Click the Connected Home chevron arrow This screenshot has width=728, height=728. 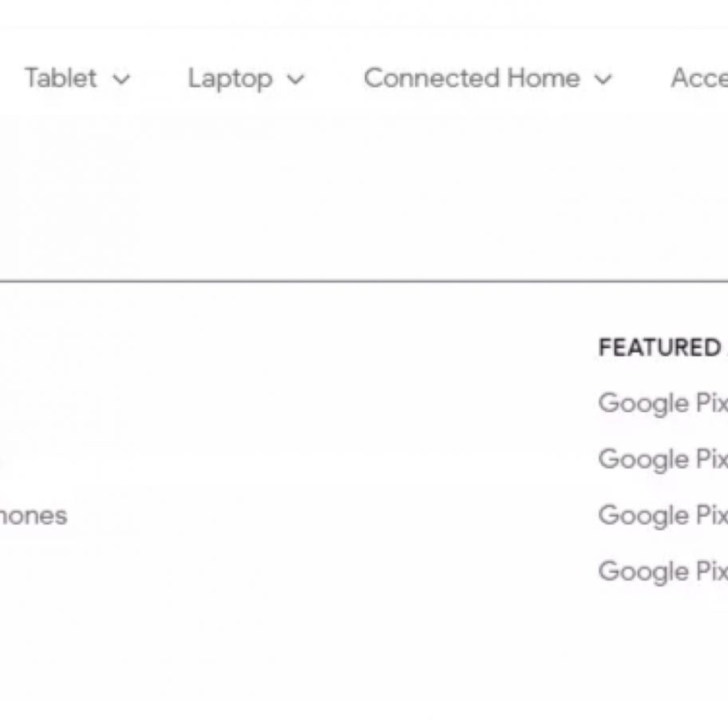coord(603,79)
